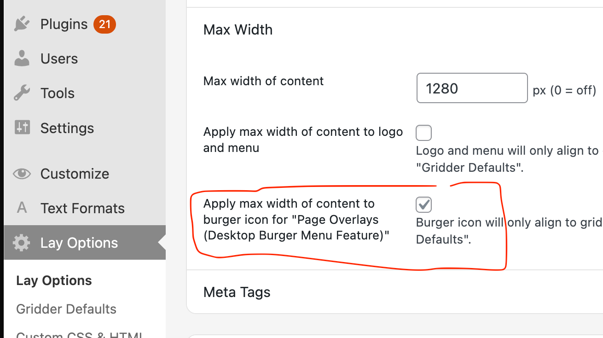Click the Plugins plug icon
The height and width of the screenshot is (338, 603).
click(22, 24)
